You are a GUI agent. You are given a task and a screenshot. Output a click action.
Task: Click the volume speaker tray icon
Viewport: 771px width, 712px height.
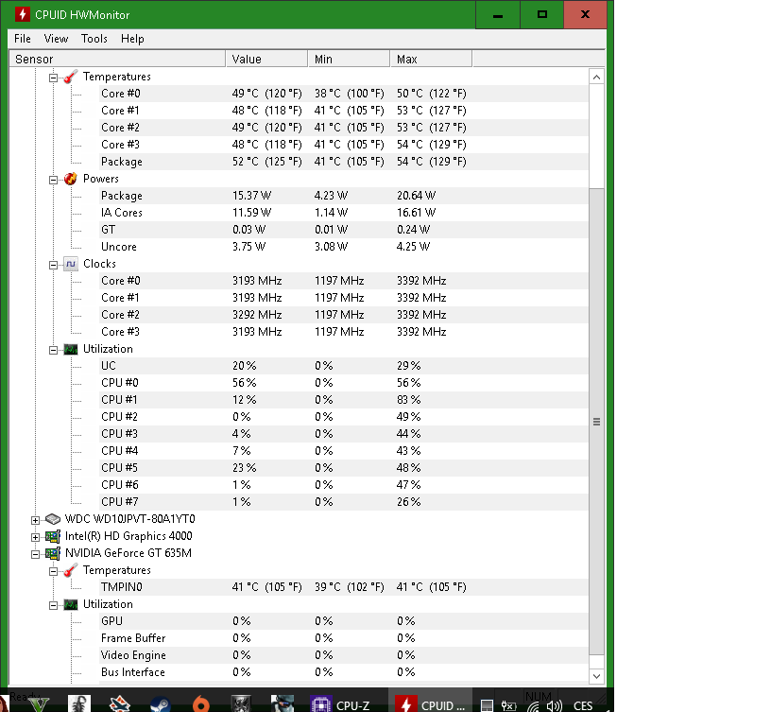pos(554,706)
